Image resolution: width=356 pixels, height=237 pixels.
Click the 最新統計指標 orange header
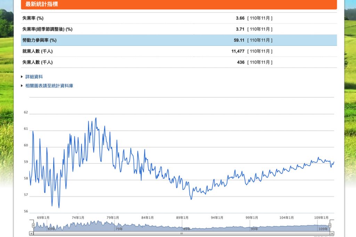tap(179, 4)
